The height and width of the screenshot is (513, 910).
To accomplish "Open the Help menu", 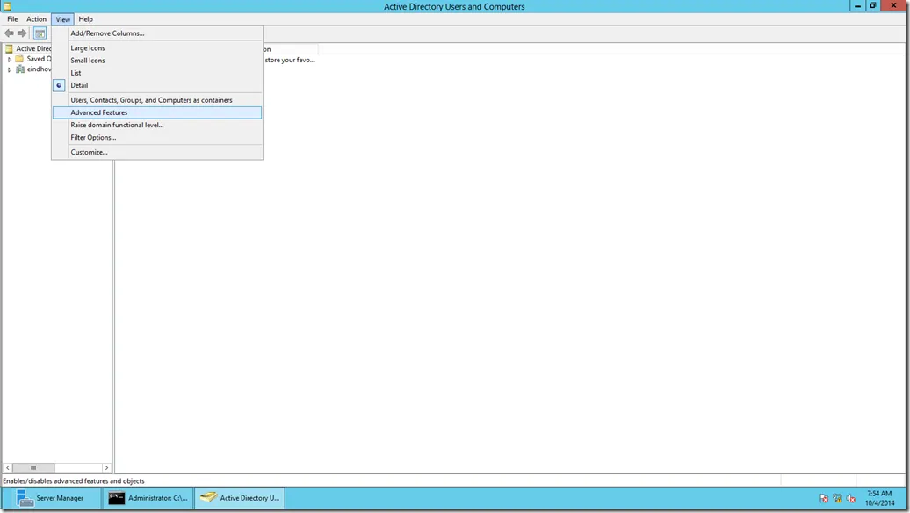I will 85,19.
